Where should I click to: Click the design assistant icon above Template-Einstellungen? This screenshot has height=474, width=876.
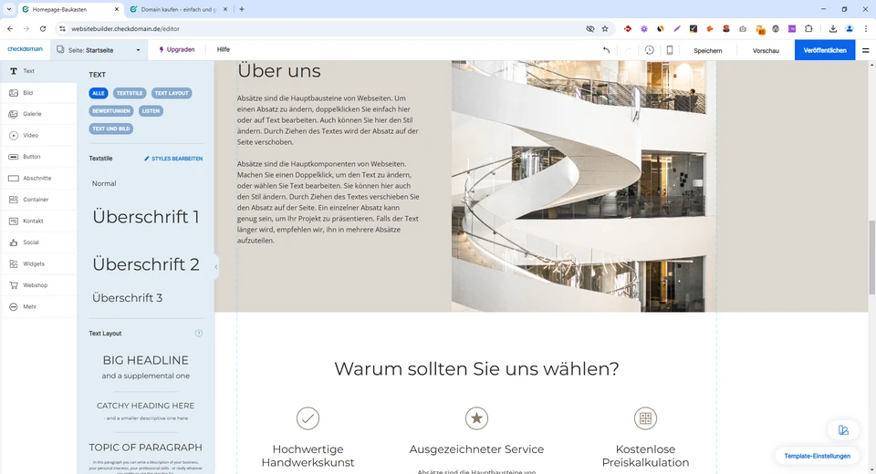tap(843, 430)
